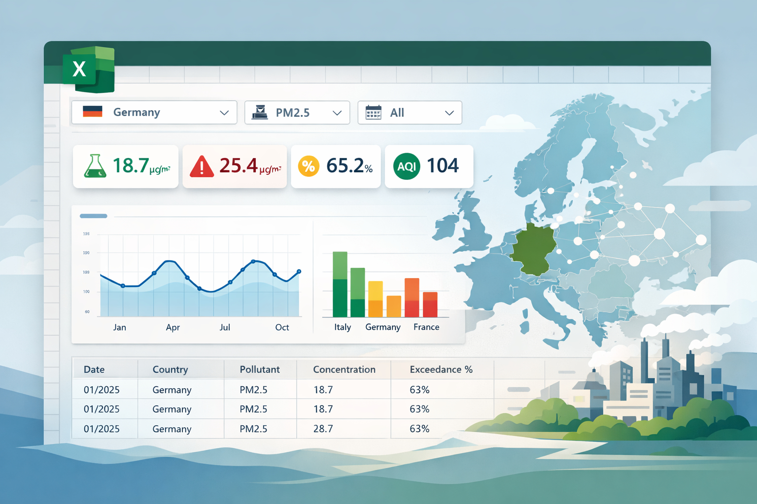This screenshot has width=757, height=504.
Task: Click the calendar icon beside All
Action: coord(373,112)
